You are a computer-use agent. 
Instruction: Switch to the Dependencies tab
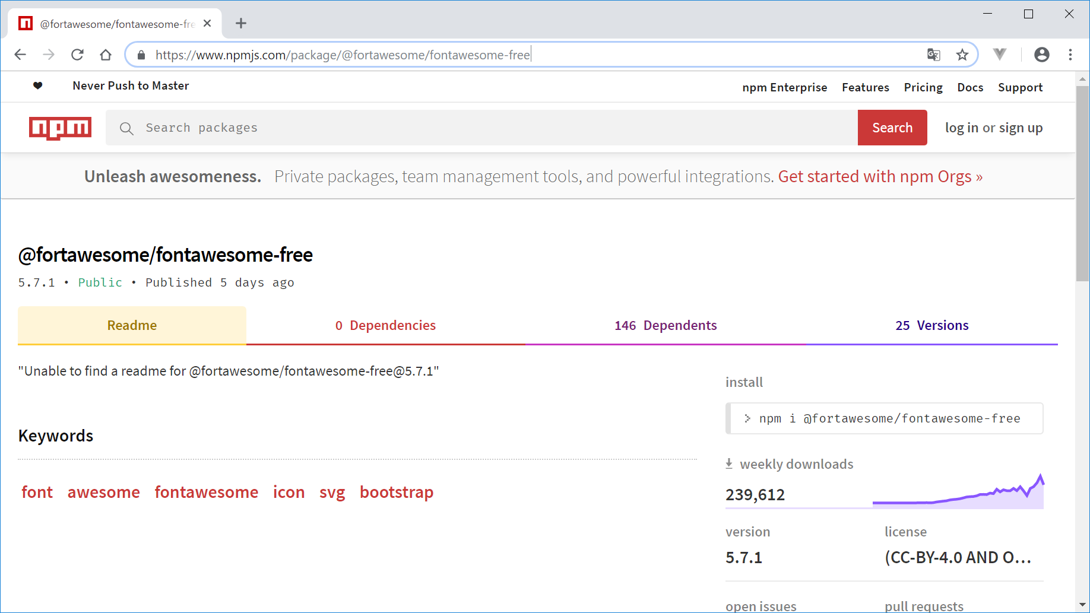point(385,325)
